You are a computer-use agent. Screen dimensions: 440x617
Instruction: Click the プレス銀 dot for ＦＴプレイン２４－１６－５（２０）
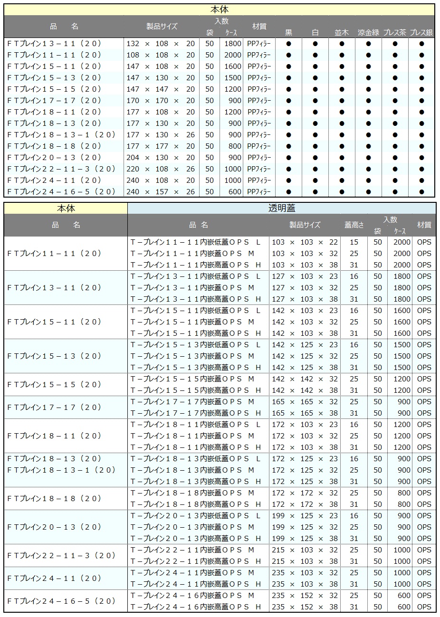[x=422, y=192]
